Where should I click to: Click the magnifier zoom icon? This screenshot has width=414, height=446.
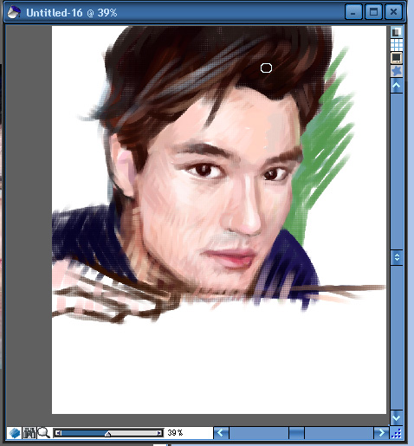tap(44, 433)
